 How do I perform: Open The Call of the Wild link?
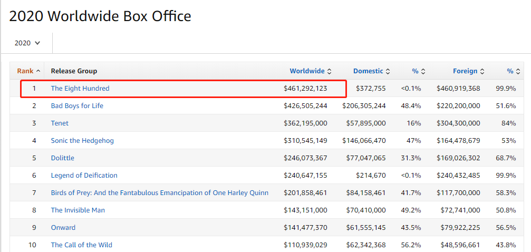coord(82,245)
